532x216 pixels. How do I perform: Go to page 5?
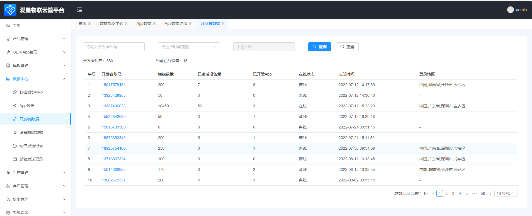[x=467, y=193]
